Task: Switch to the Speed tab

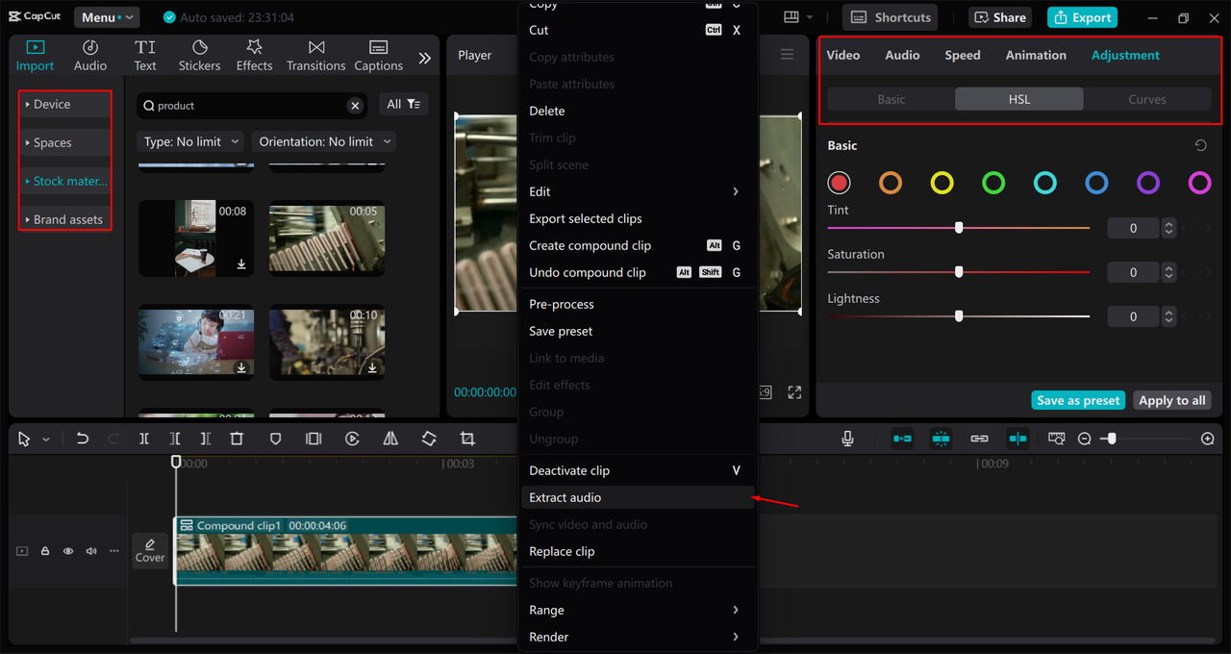Action: click(963, 55)
